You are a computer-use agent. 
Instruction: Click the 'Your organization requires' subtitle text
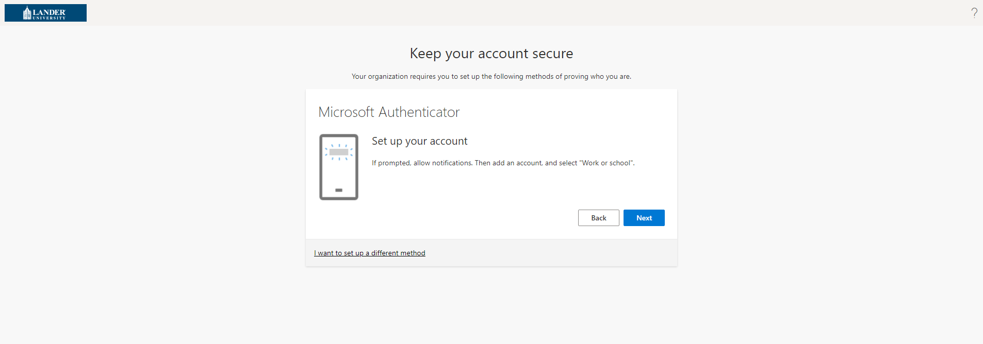(491, 76)
